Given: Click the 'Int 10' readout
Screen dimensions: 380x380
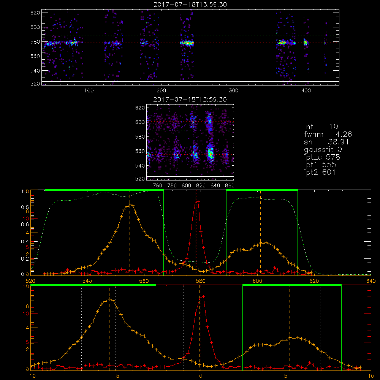Looking at the screenshot, I should point(321,127).
